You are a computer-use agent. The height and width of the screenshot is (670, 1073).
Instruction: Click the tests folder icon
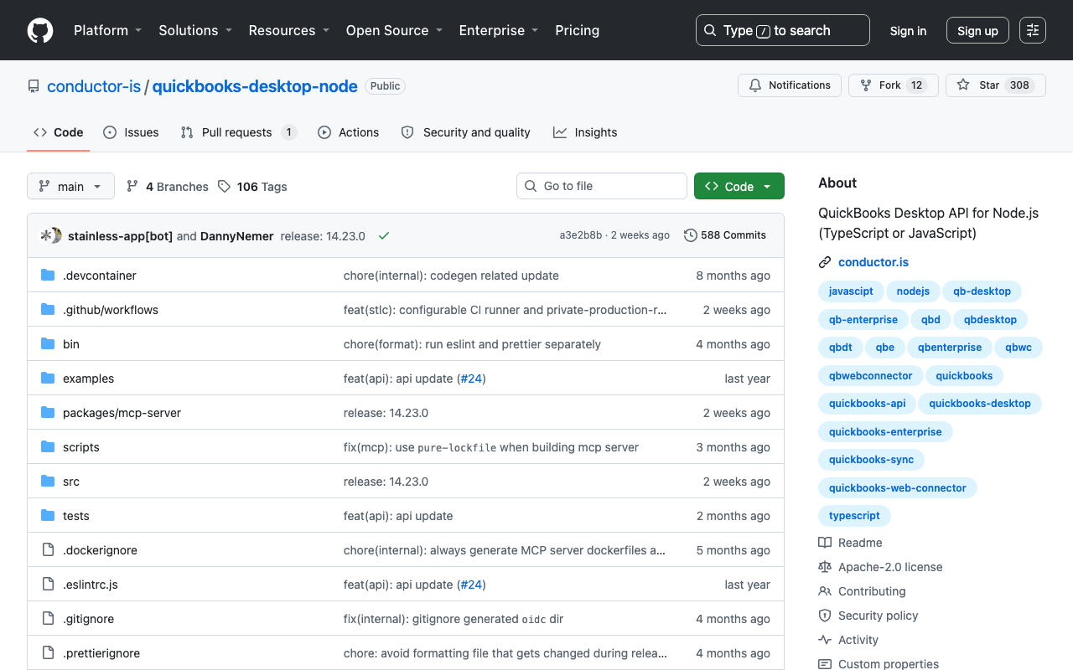(48, 516)
